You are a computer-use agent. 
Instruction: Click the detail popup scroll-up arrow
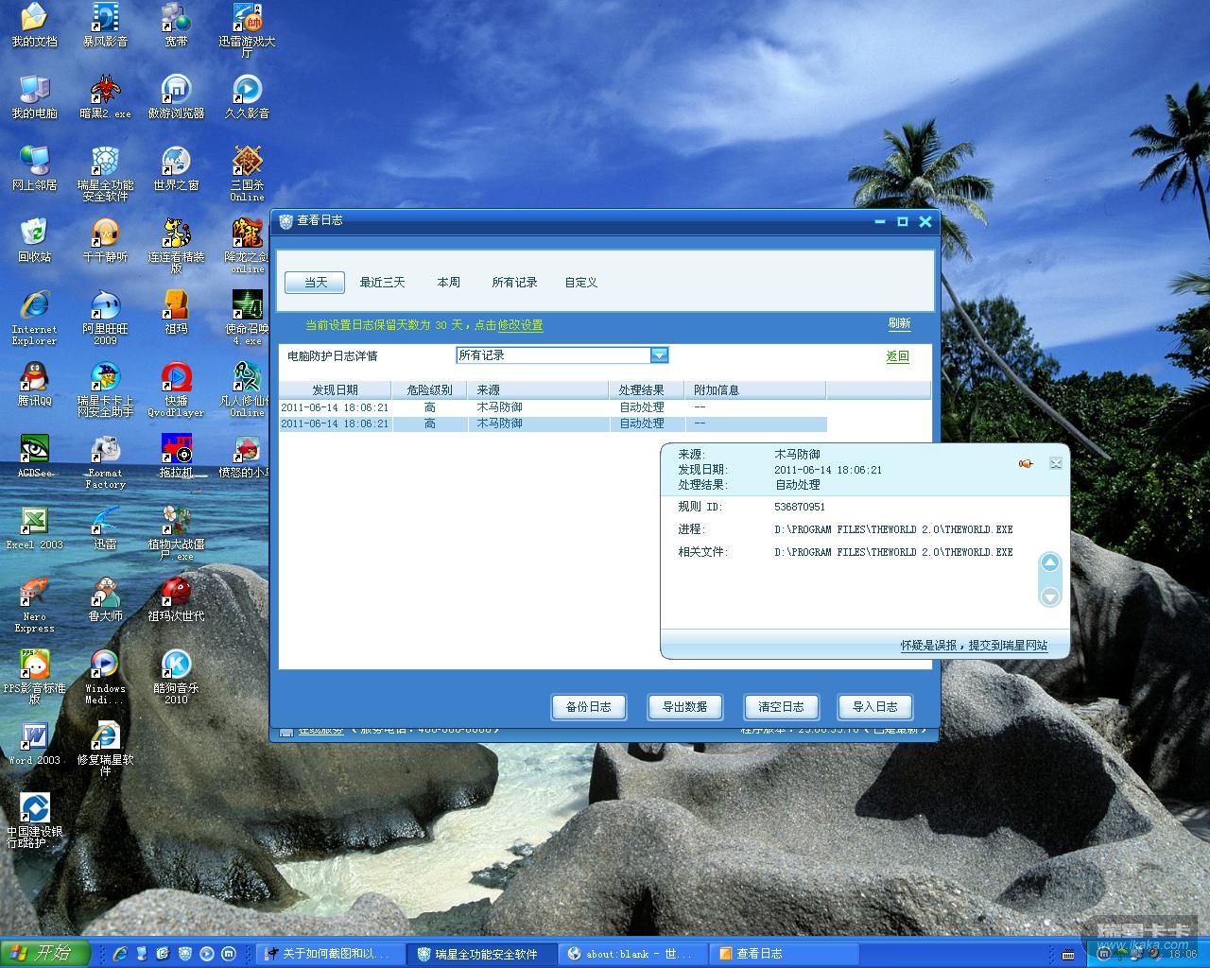point(1049,563)
